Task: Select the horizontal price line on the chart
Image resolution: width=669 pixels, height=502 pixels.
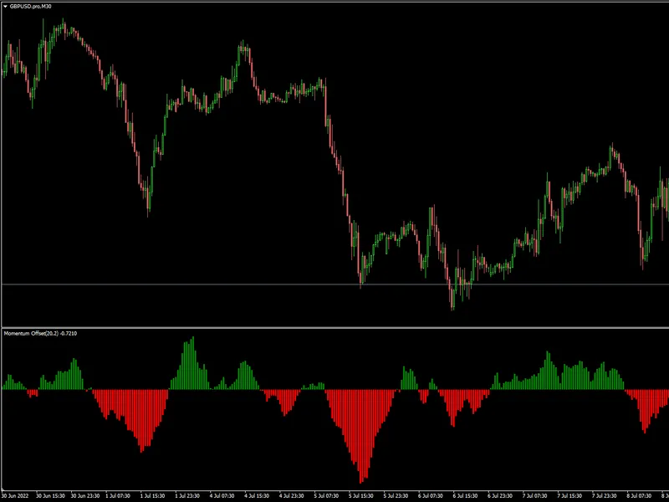Action: pos(334,284)
